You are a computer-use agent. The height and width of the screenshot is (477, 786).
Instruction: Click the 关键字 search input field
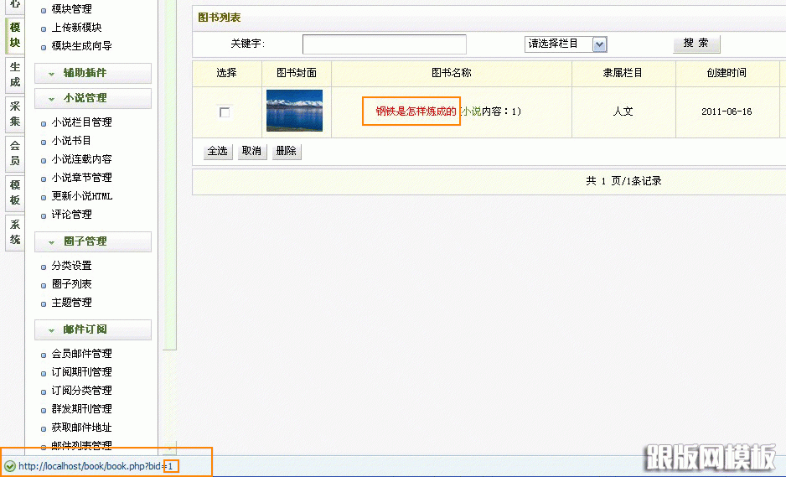tap(385, 44)
